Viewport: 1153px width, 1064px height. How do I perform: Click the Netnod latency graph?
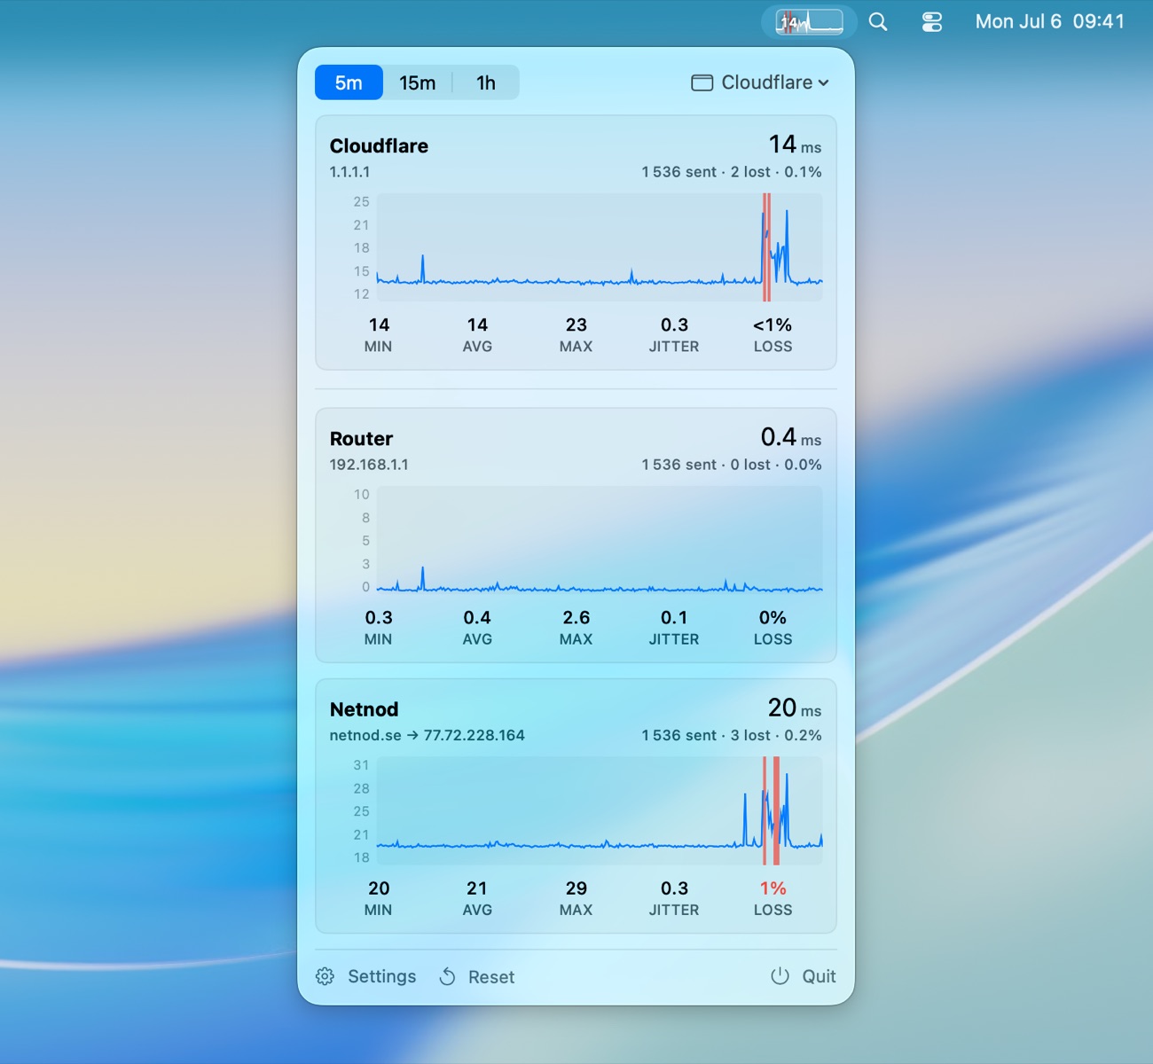pos(600,810)
